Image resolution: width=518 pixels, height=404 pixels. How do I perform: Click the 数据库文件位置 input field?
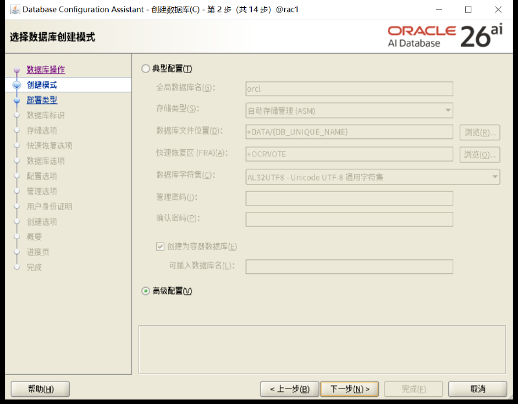pyautogui.click(x=349, y=132)
